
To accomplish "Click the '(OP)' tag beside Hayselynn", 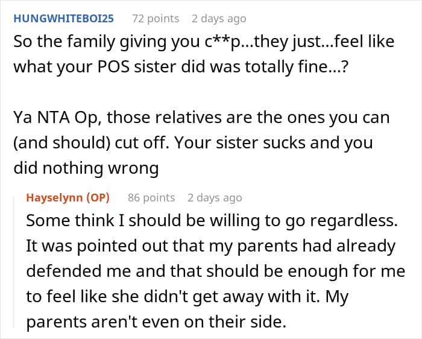I will click(x=98, y=198).
